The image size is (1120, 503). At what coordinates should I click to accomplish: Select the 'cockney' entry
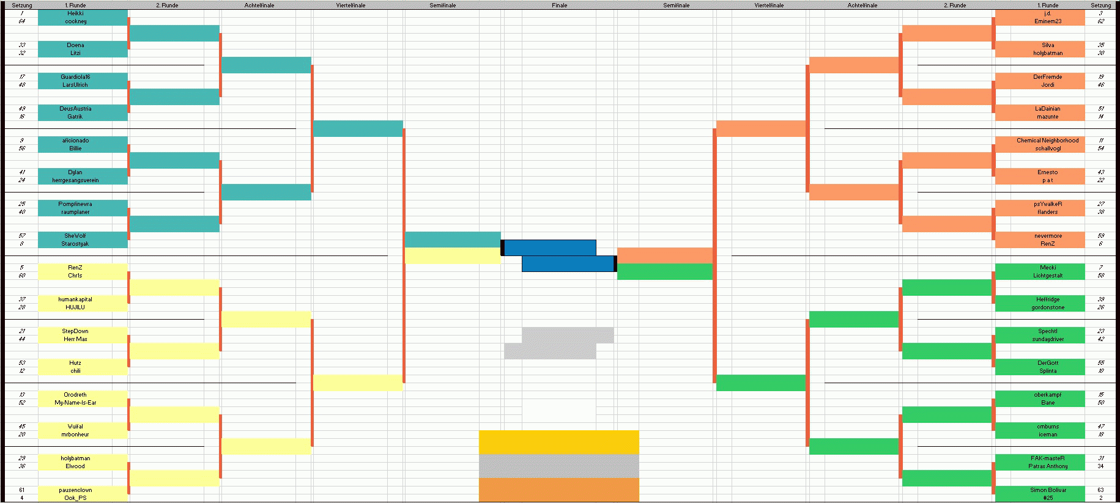83,21
